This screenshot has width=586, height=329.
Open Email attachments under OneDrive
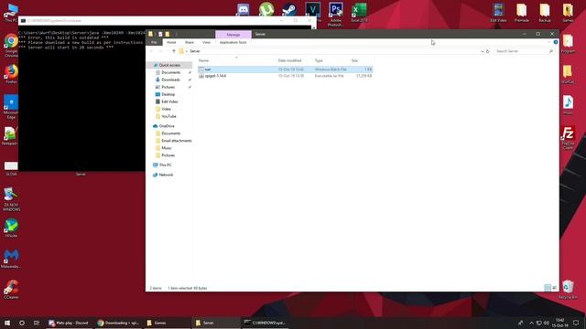177,141
